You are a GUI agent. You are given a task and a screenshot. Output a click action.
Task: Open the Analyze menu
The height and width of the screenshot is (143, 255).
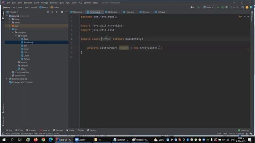[44, 3]
